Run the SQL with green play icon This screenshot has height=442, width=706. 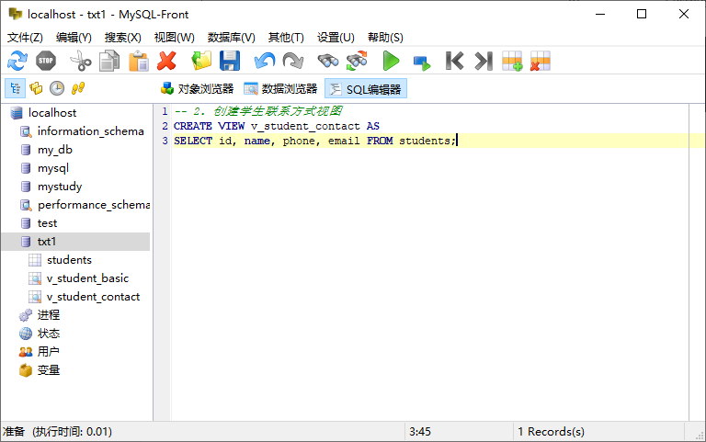(x=391, y=61)
